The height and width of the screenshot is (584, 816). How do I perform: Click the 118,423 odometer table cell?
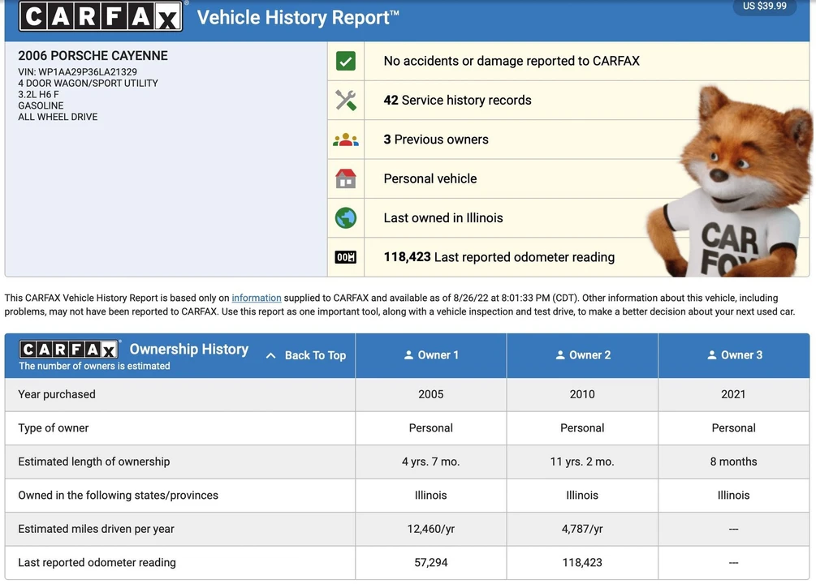tap(582, 563)
